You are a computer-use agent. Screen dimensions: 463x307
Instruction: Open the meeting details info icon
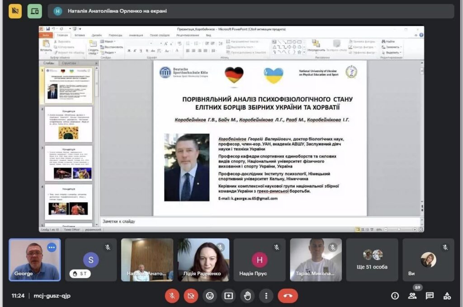[x=395, y=296]
